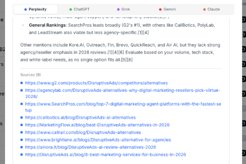The height and width of the screenshot is (164, 246).
Task: Open the callbotics.ai blog link
Action: click(x=80, y=118)
